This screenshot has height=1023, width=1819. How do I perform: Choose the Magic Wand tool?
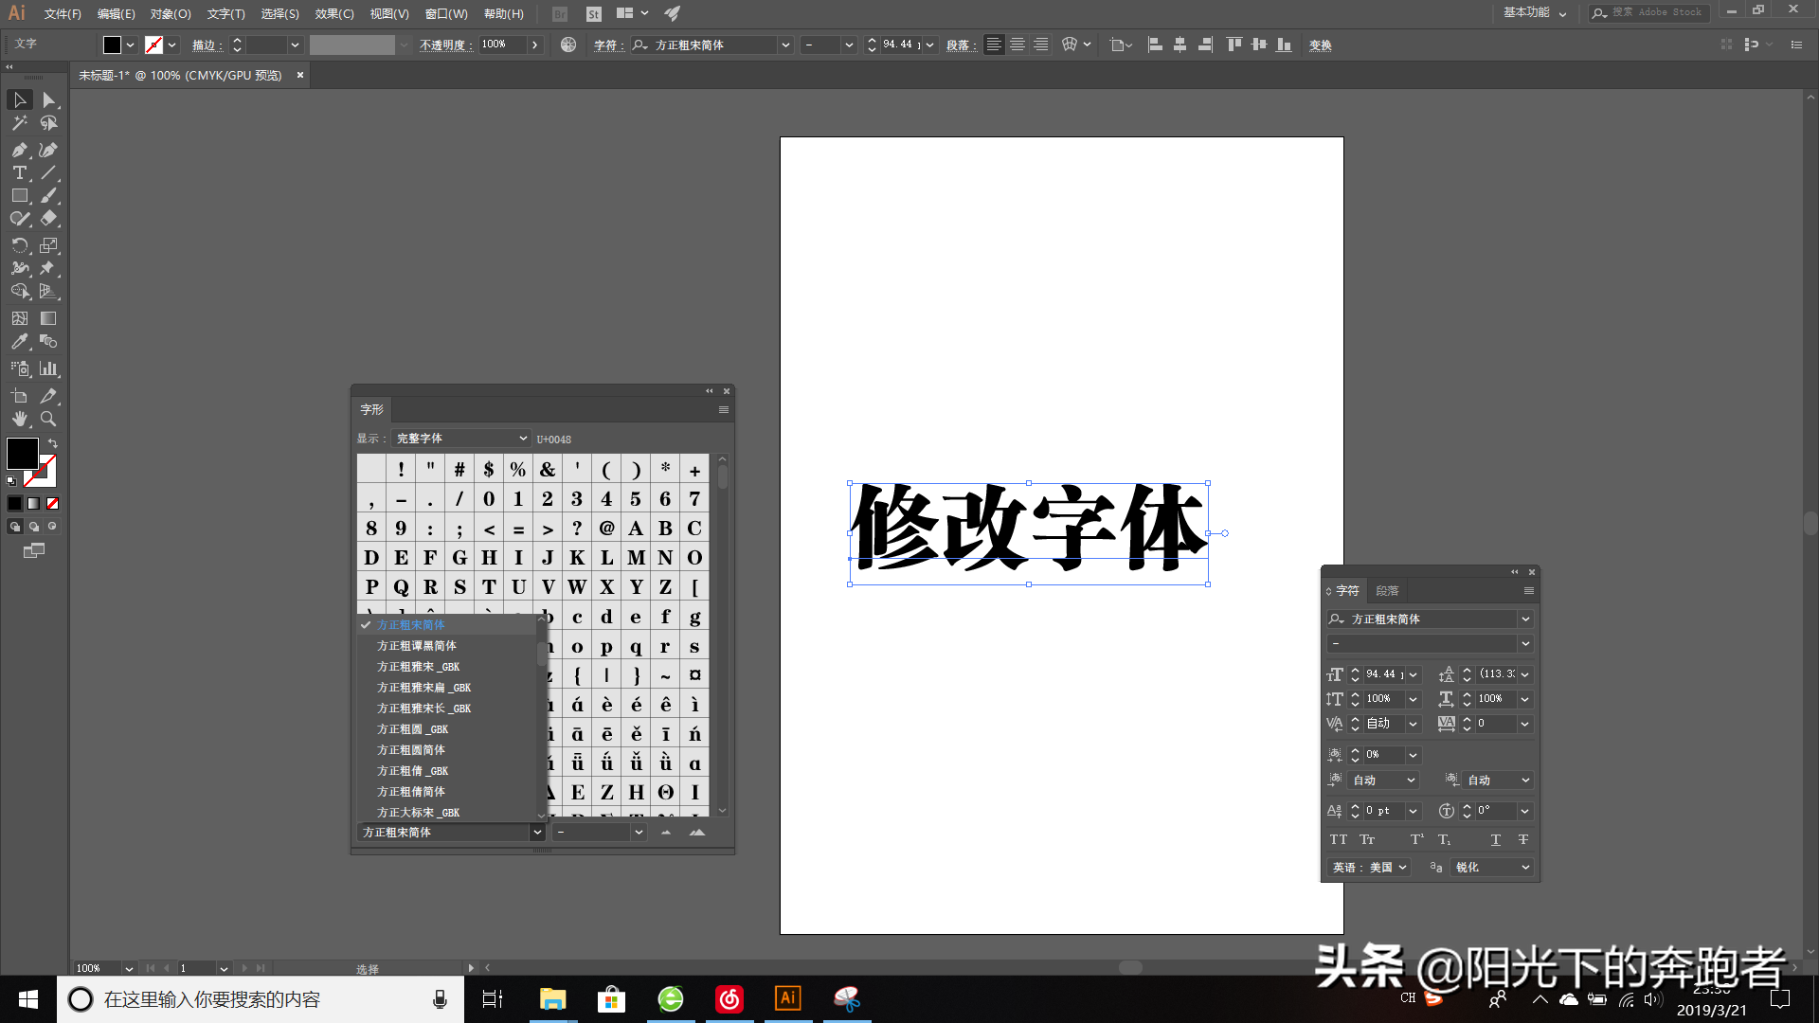(x=19, y=123)
